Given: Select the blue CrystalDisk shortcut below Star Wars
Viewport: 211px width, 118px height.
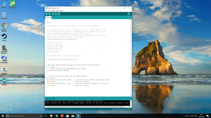Looking at the screenshot, I should (x=4, y=60).
